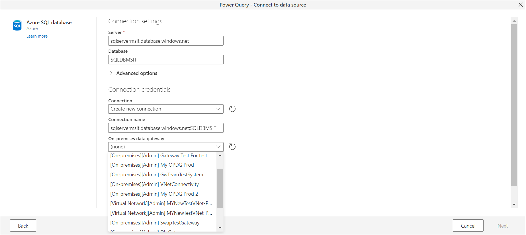Click main panel scroll up arrow

pyautogui.click(x=514, y=21)
